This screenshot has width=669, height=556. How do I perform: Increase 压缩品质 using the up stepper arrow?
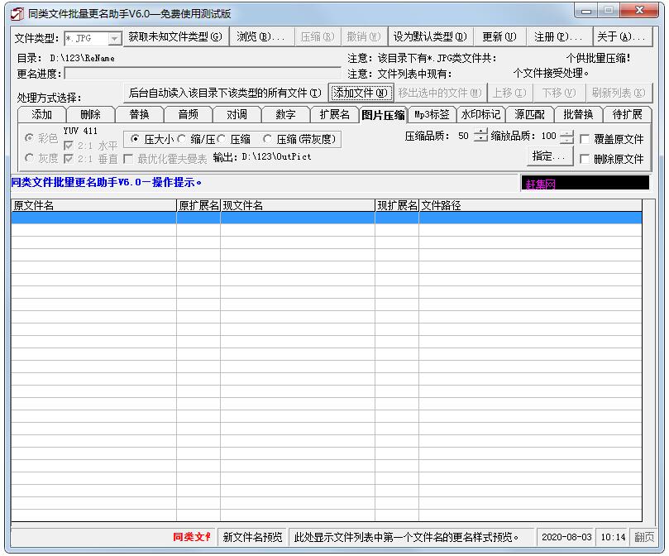[480, 133]
